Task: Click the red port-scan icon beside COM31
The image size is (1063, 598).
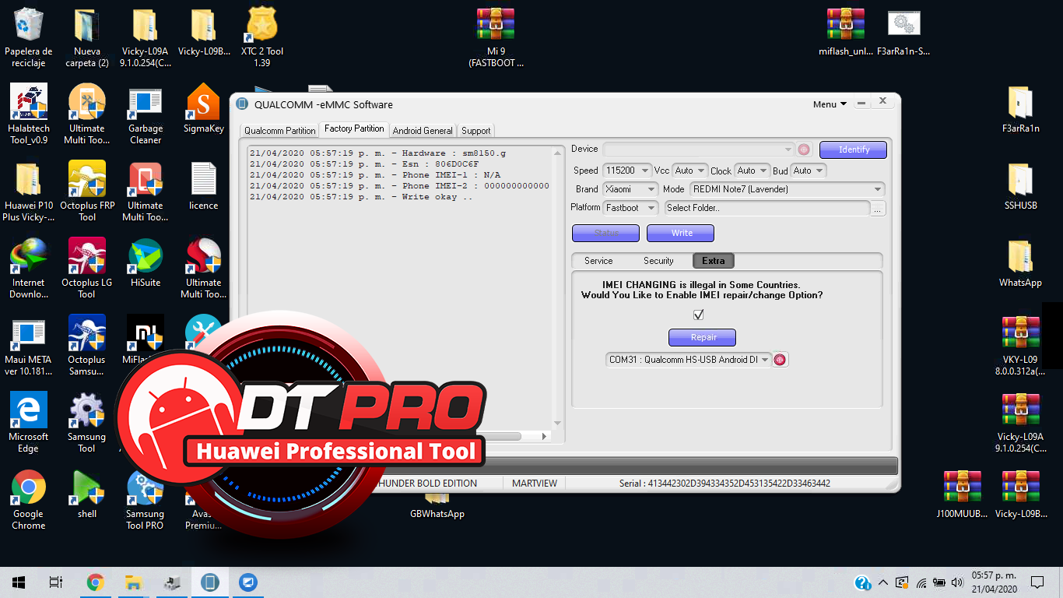Action: tap(780, 360)
